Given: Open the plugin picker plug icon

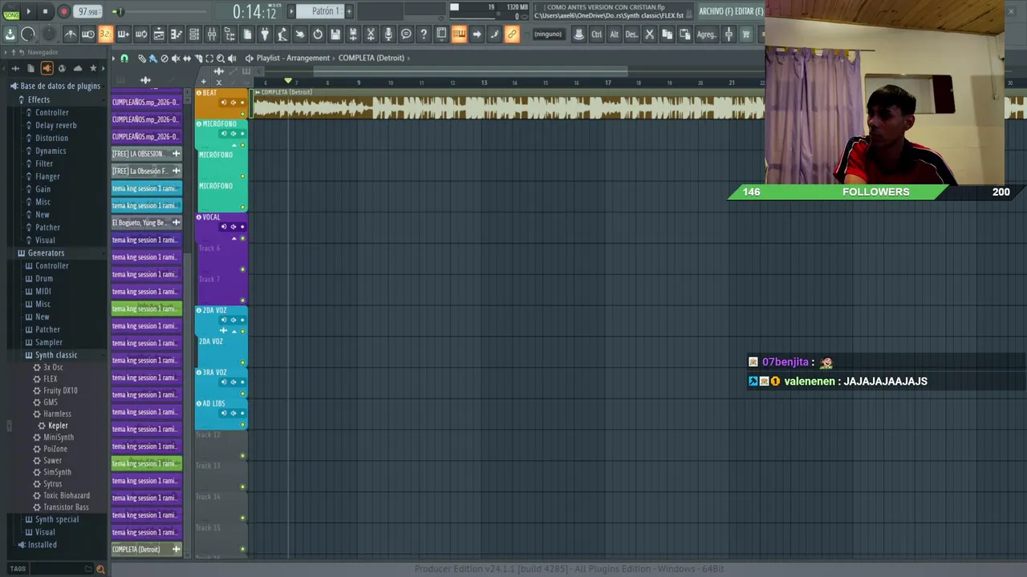Looking at the screenshot, I should click(265, 34).
